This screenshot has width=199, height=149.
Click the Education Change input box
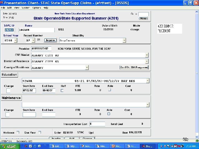8,91
